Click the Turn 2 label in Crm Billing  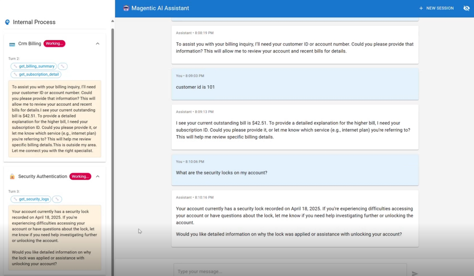tap(14, 59)
